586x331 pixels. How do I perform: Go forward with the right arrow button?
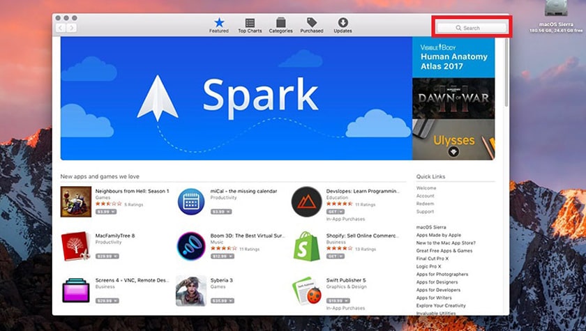point(71,28)
